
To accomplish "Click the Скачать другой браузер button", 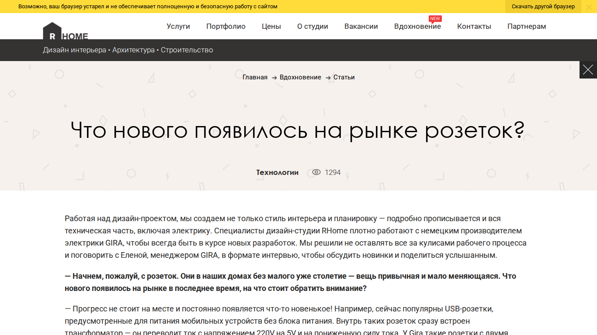I will 543,7.
